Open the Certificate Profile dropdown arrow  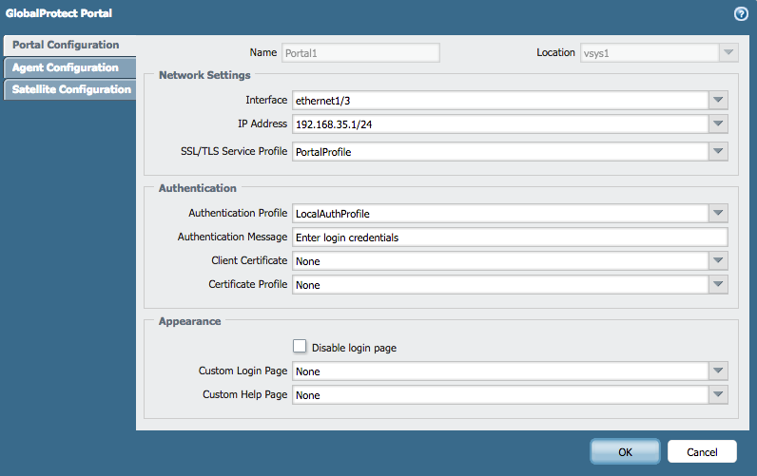[x=718, y=285]
